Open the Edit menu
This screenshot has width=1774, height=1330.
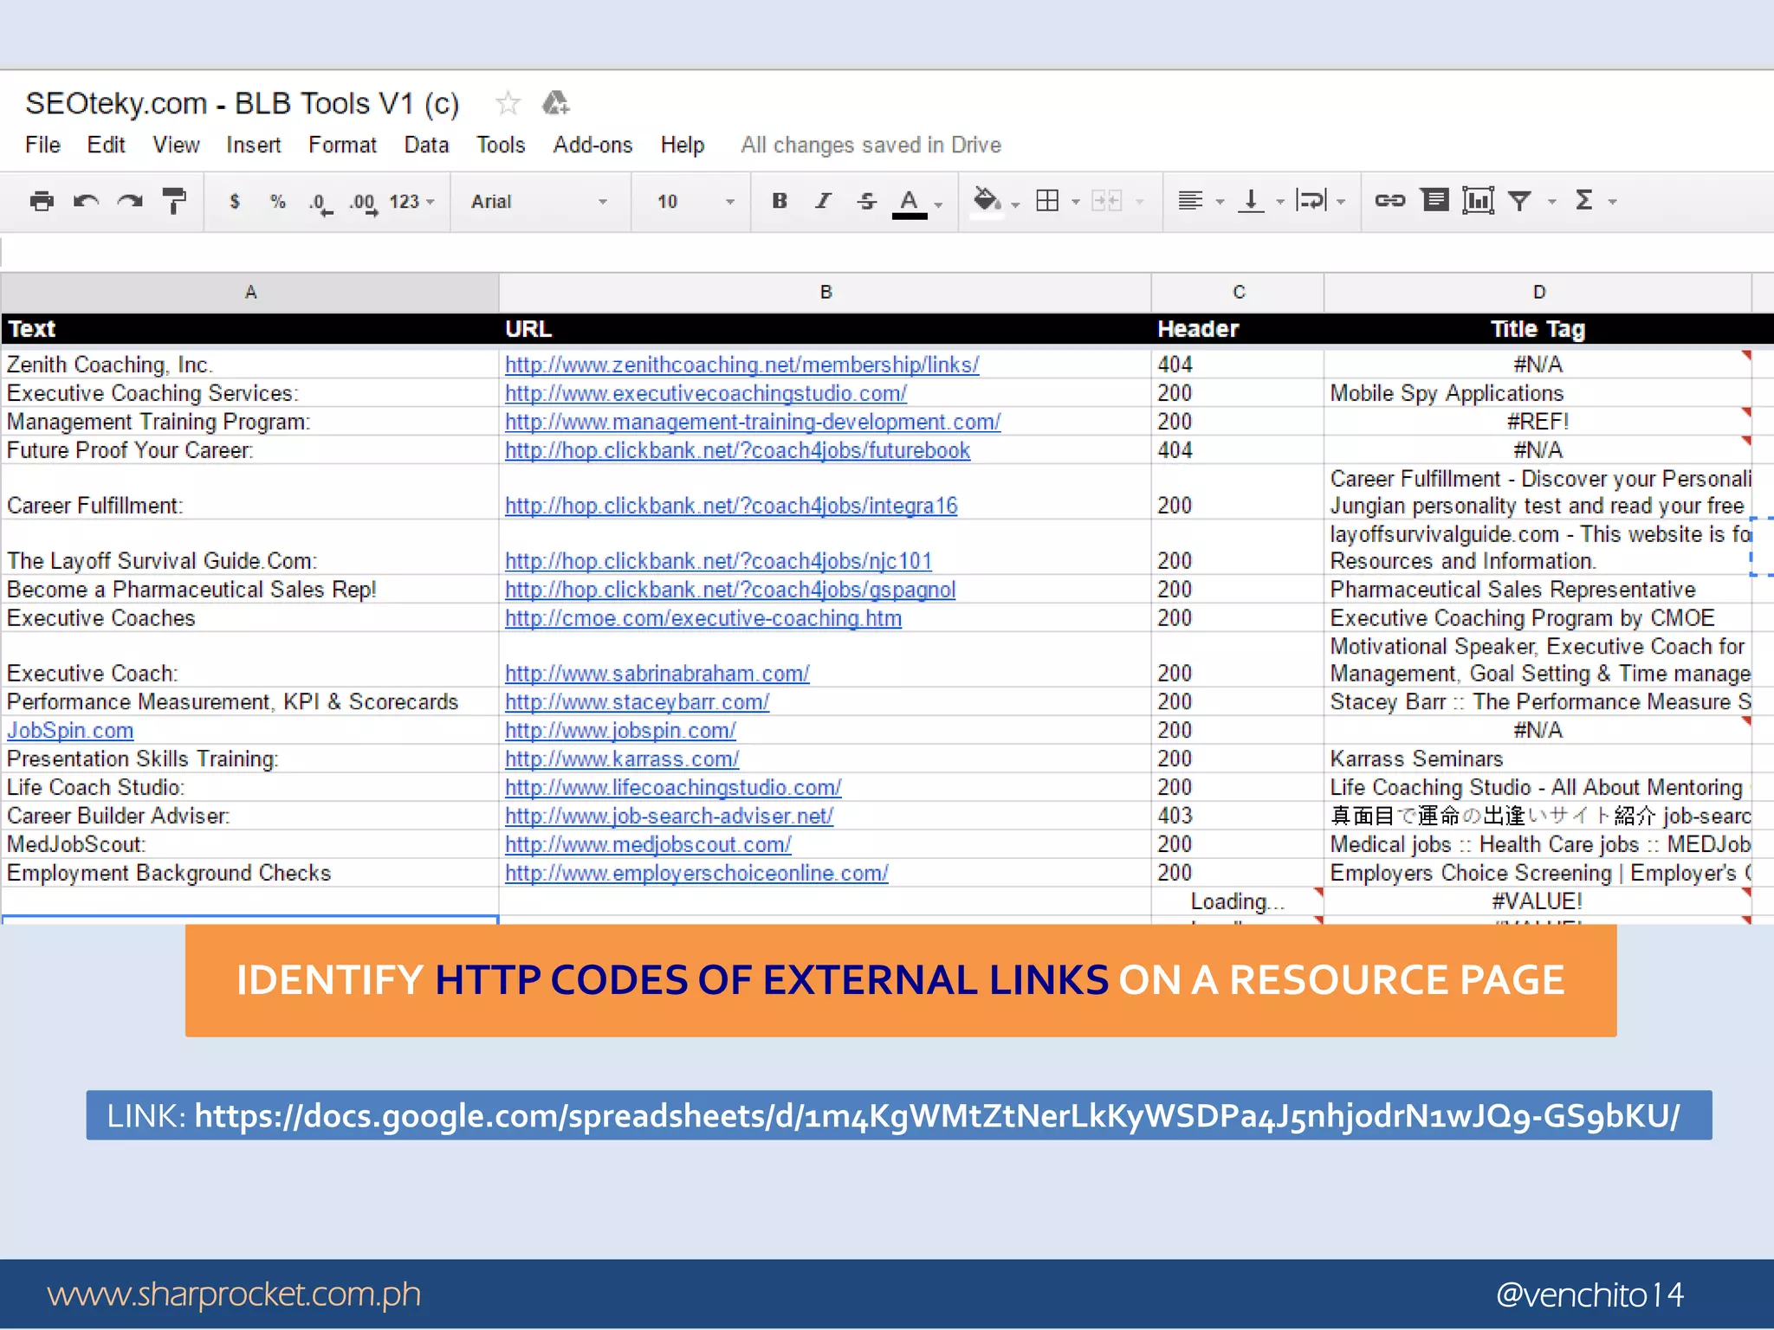click(x=106, y=145)
